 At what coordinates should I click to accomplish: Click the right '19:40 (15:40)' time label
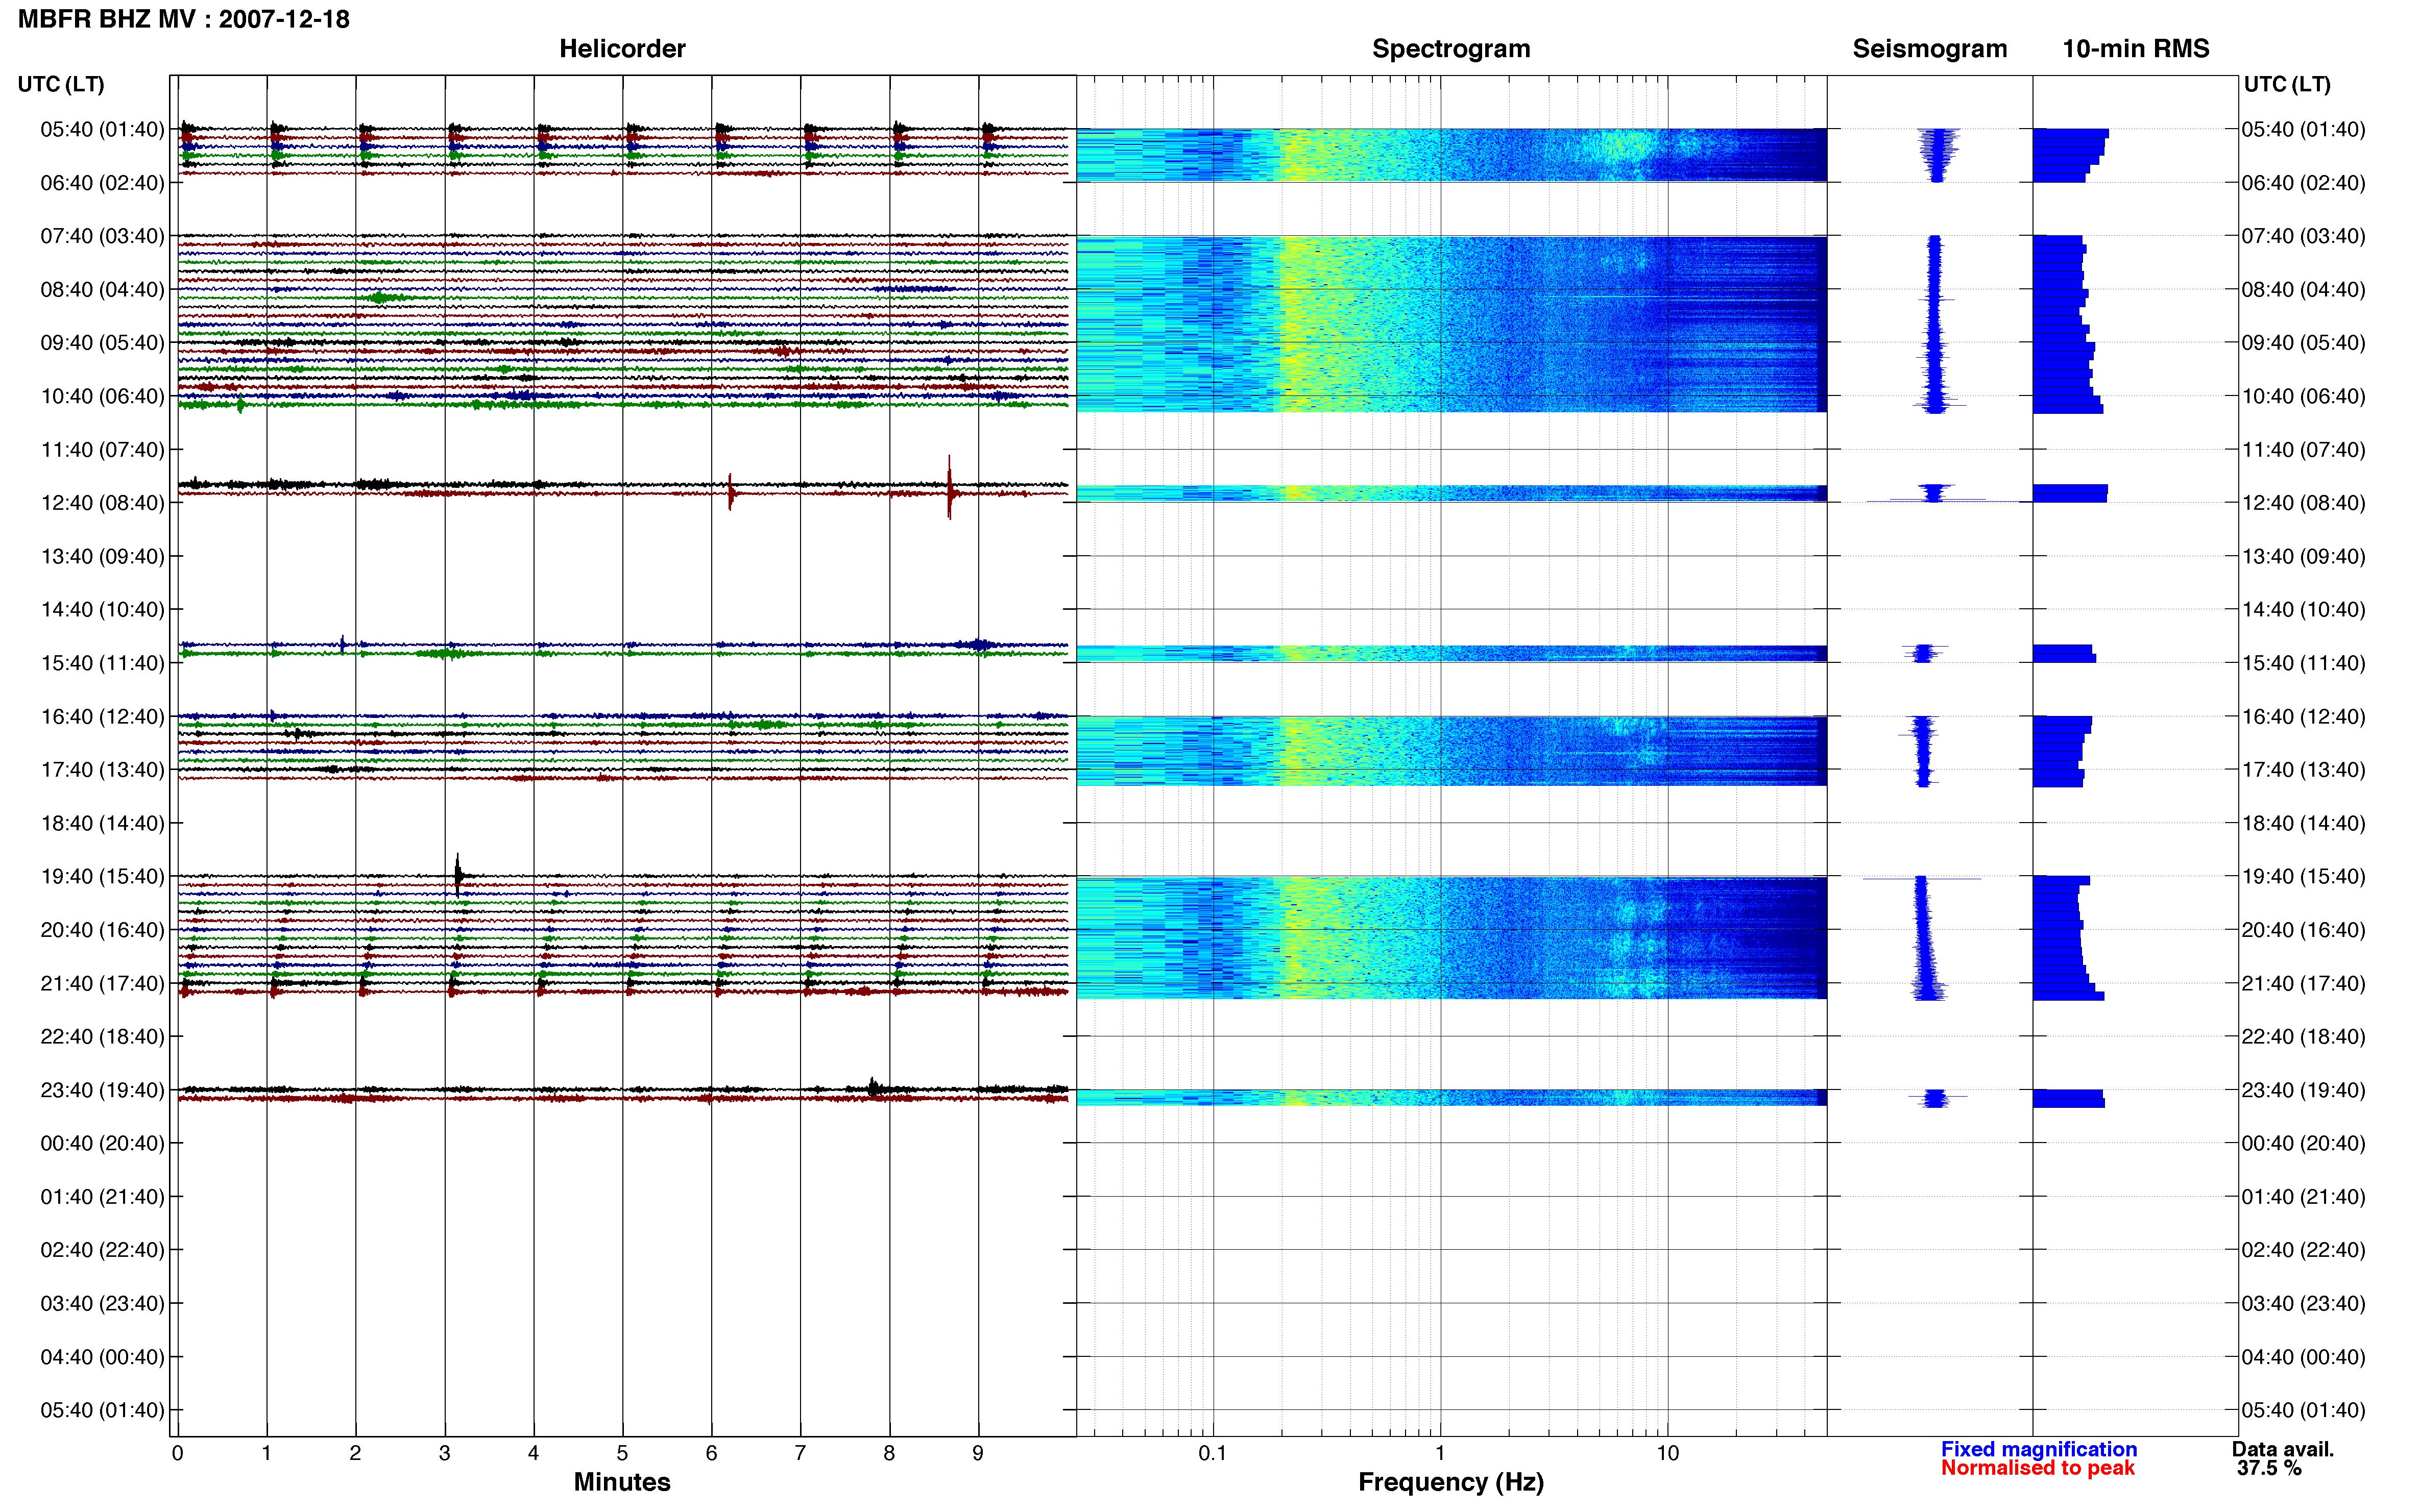click(2303, 876)
